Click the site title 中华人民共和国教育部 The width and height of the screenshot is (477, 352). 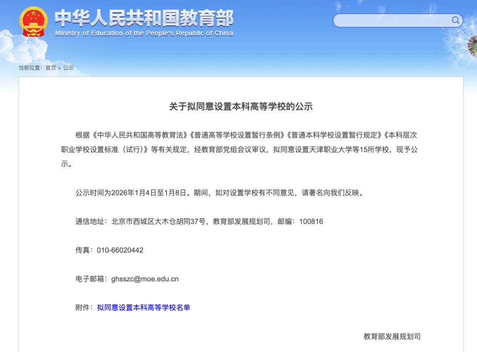point(144,18)
